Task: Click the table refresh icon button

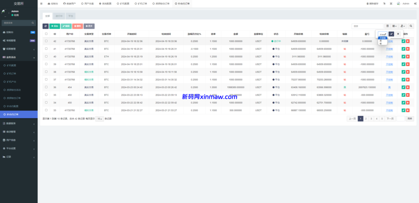Action: pyautogui.click(x=46, y=26)
